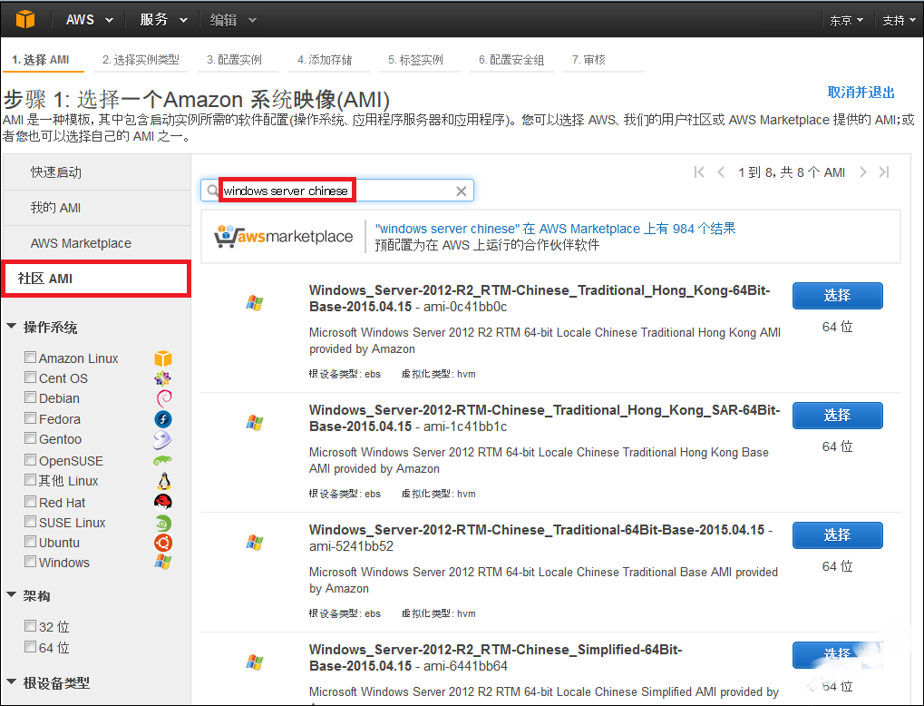Switch to step 6 配置安全组 tab
Screen dimensions: 924x706
[x=511, y=60]
